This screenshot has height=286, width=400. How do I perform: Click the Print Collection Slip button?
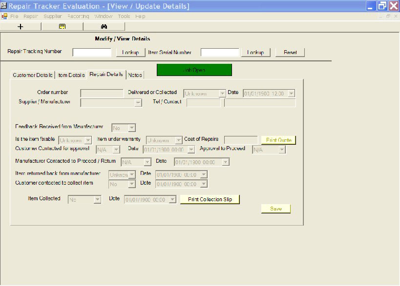pos(210,199)
